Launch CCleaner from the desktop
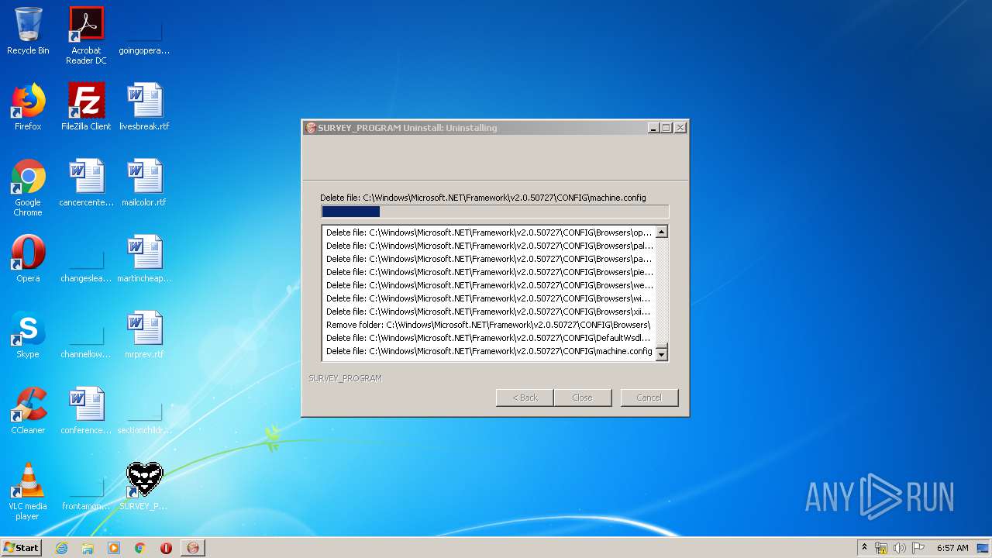The width and height of the screenshot is (992, 558). 28,411
